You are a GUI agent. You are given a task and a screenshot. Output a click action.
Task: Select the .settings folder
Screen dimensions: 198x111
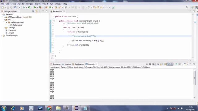click(x=11, y=28)
